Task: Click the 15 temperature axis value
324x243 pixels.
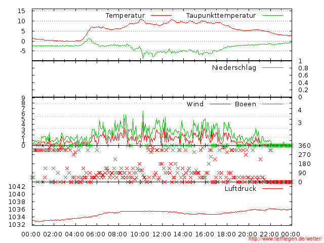Action: 21,11
